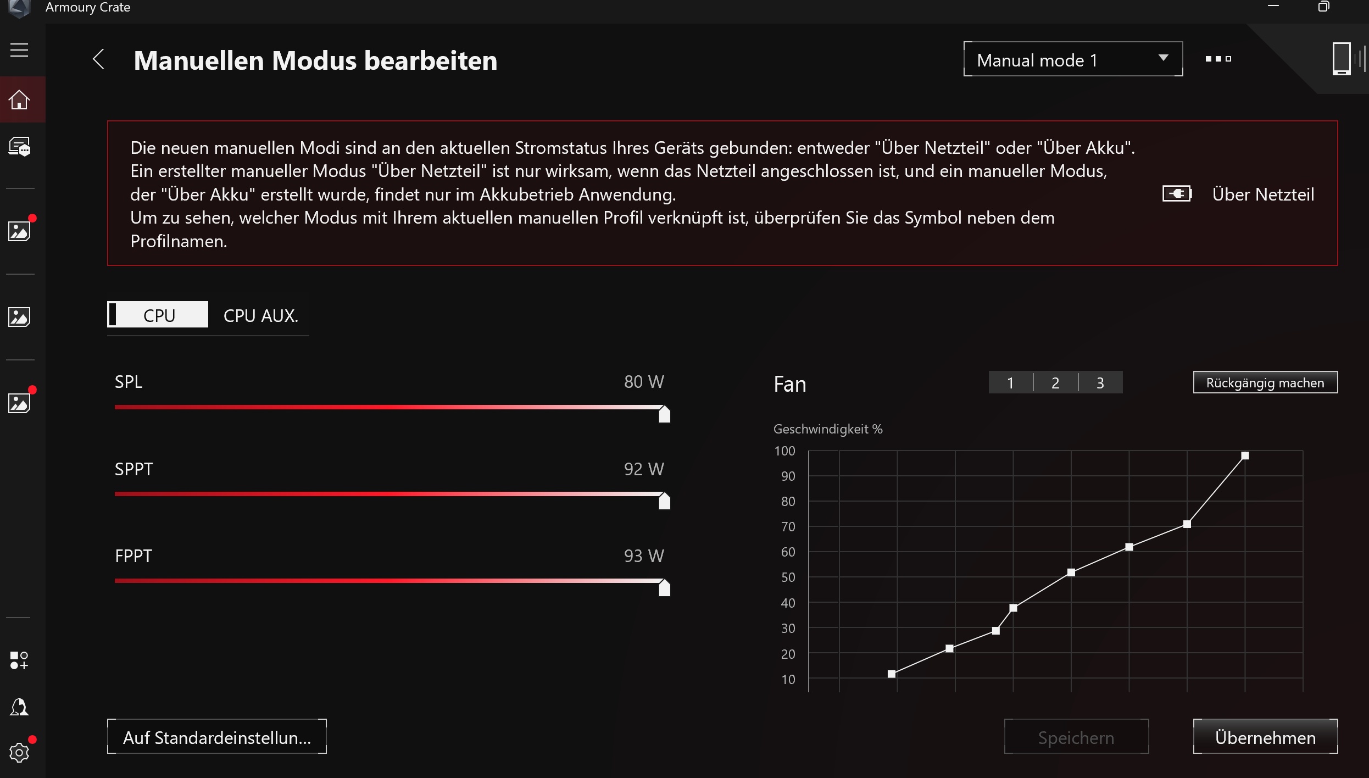Switch to the CPU AUX. tab

(x=260, y=315)
